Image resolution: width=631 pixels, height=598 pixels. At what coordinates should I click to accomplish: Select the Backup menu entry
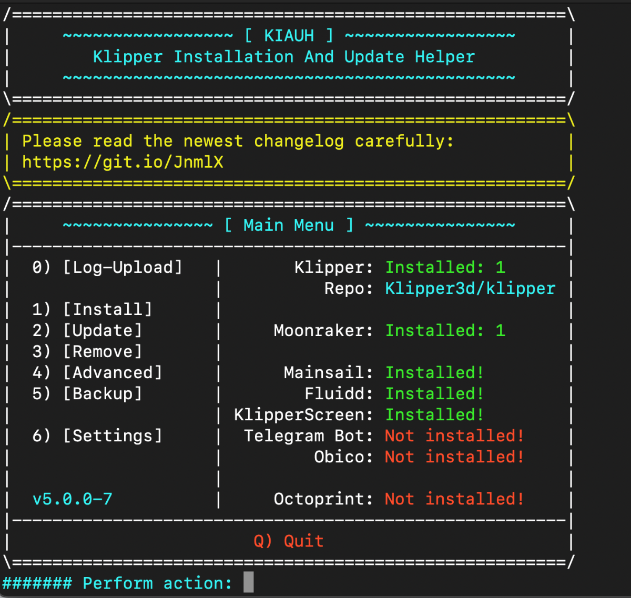coord(87,393)
